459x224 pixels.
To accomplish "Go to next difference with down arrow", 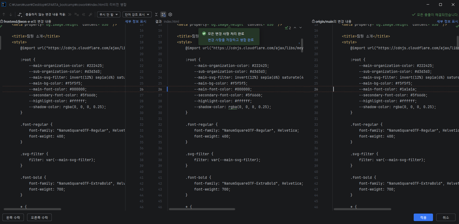I will 11,14.
